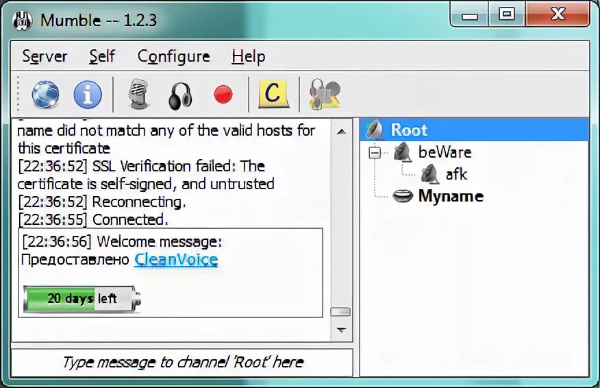The height and width of the screenshot is (388, 600).
Task: Click the log scrollbar down arrow
Action: pos(341,330)
